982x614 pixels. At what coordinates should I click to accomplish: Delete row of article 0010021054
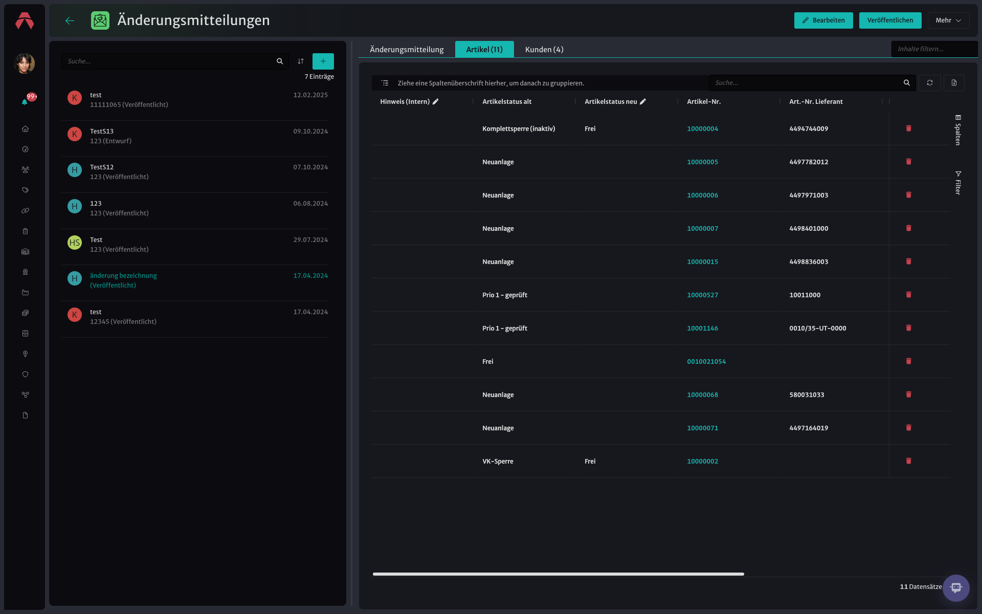pyautogui.click(x=909, y=361)
